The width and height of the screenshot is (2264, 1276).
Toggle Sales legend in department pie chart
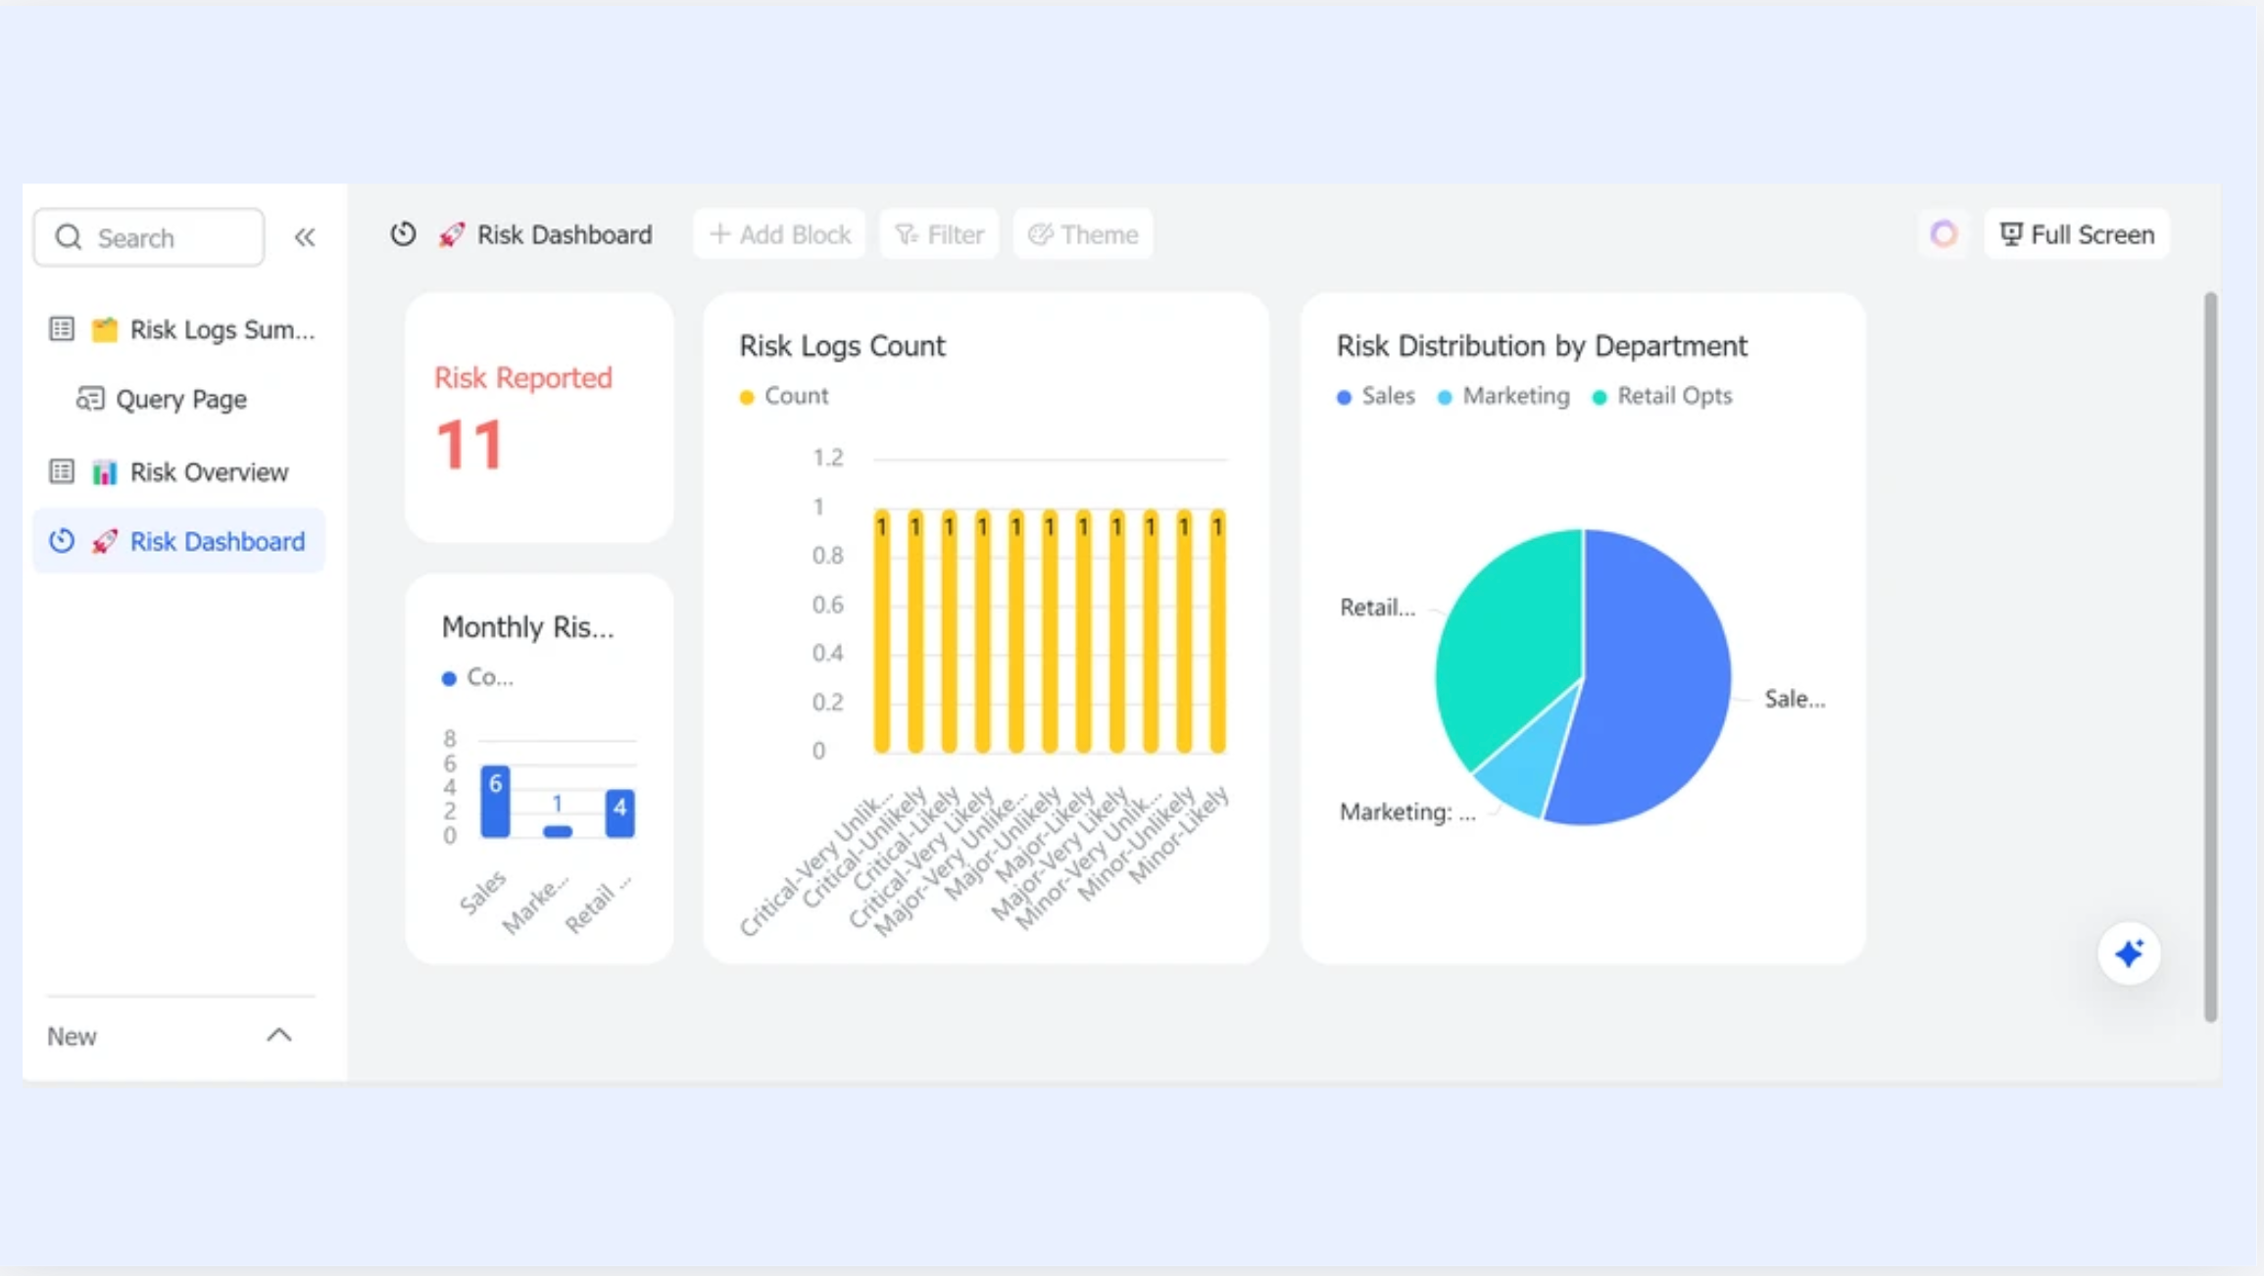(x=1375, y=396)
